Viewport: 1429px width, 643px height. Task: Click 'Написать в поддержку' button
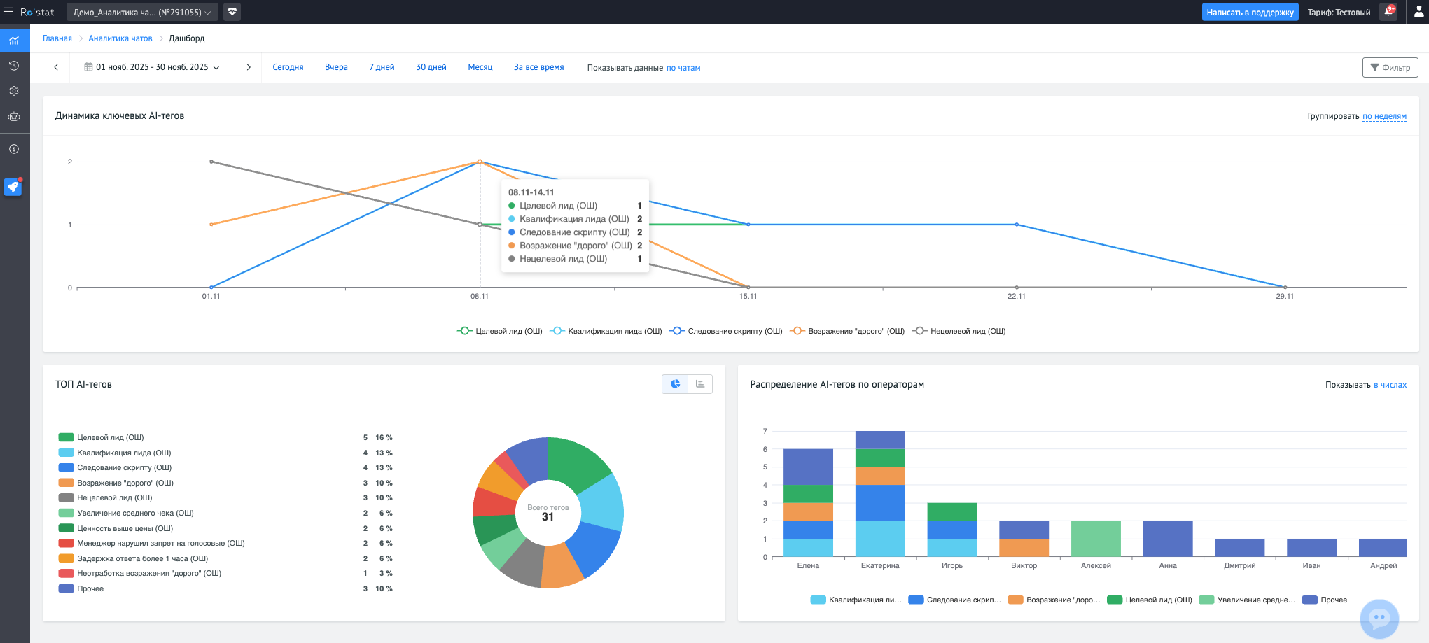[x=1250, y=12]
